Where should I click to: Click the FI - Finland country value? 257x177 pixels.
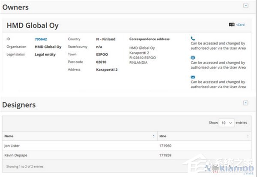[106, 39]
